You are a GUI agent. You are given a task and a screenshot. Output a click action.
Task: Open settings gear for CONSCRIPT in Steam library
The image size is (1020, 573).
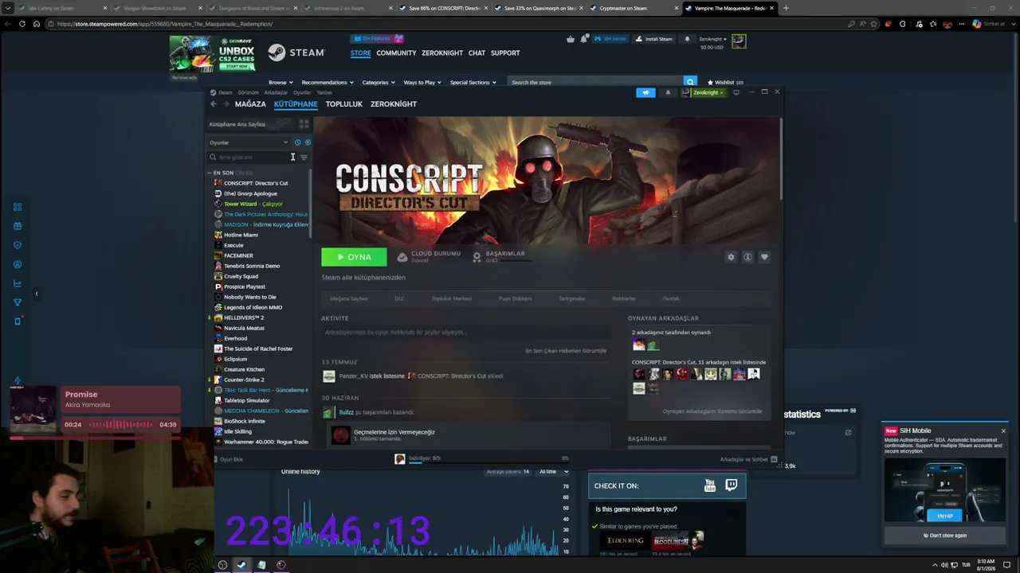731,257
